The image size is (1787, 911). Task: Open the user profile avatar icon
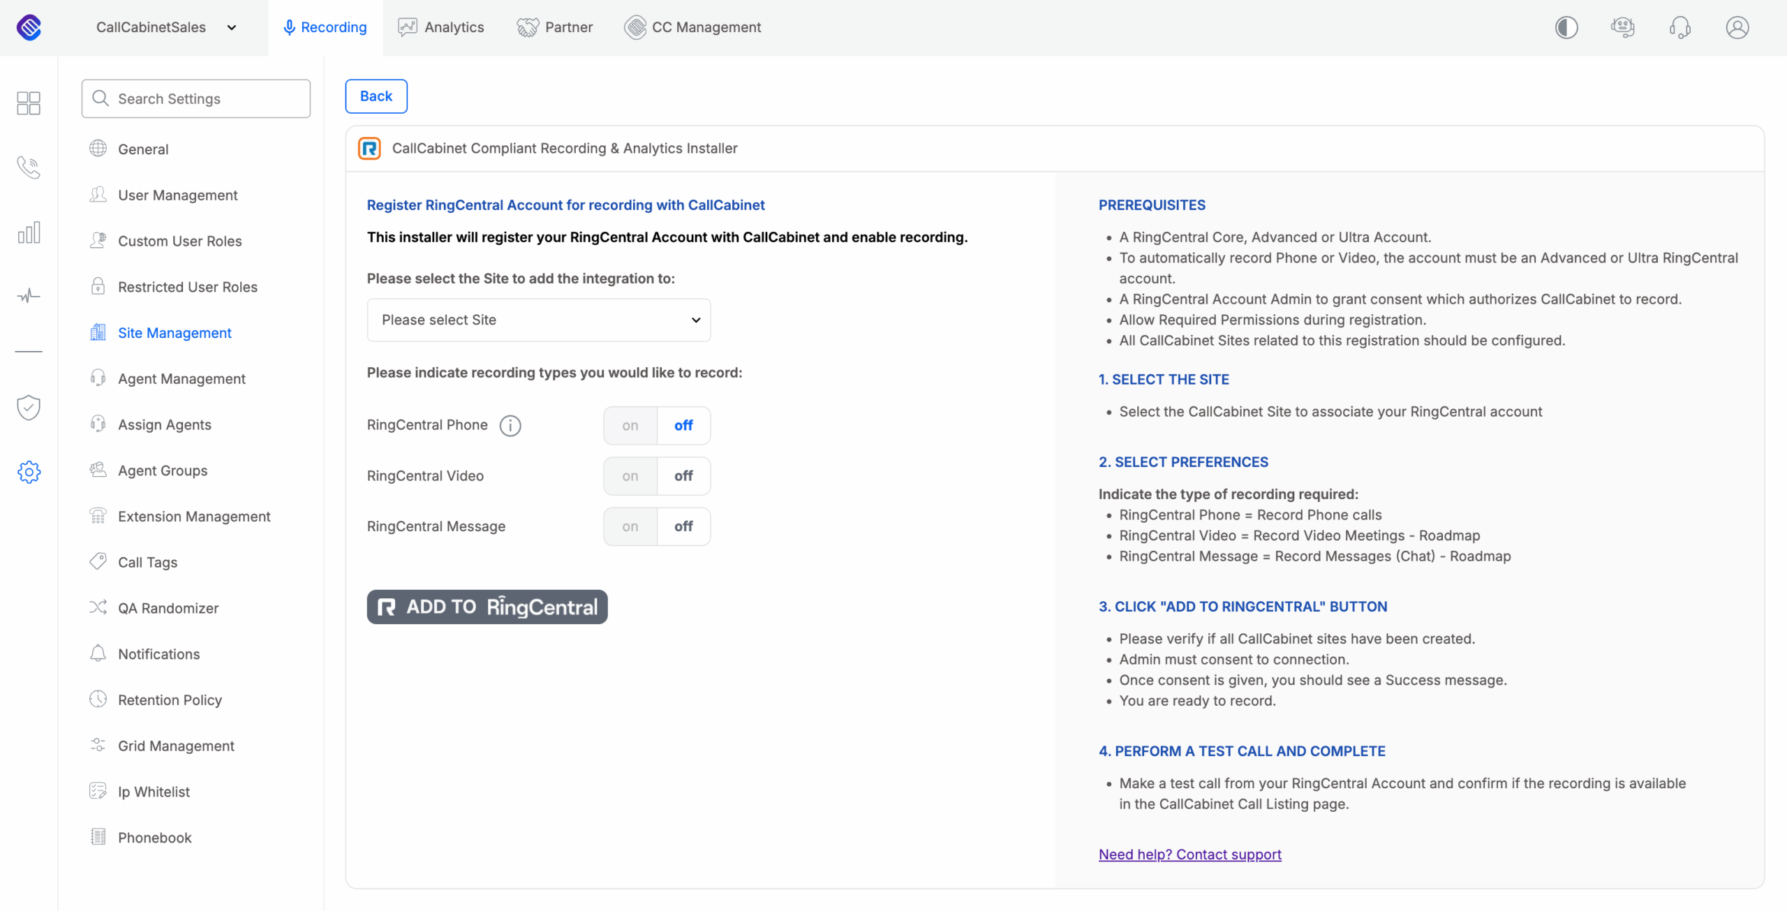click(x=1737, y=27)
